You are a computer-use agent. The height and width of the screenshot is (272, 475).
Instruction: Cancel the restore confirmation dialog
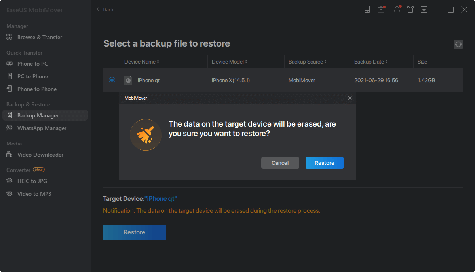pyautogui.click(x=280, y=163)
